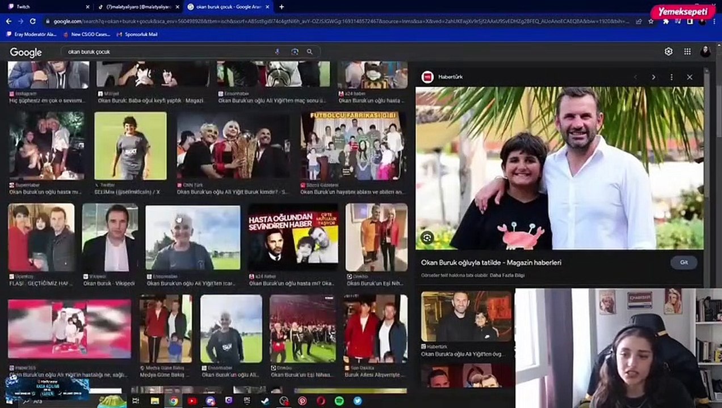Open the Haber365 blurred image result
The height and width of the screenshot is (408, 722).
pyautogui.click(x=69, y=329)
